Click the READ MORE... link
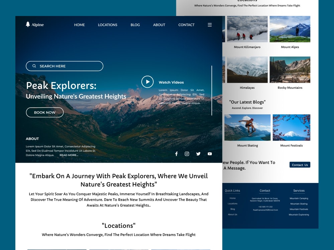The height and width of the screenshot is (250, 334). pyautogui.click(x=69, y=155)
